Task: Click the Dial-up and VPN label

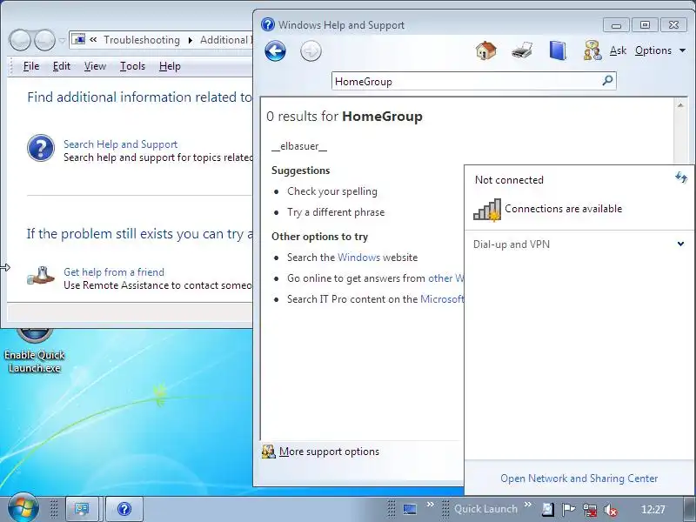Action: (512, 244)
